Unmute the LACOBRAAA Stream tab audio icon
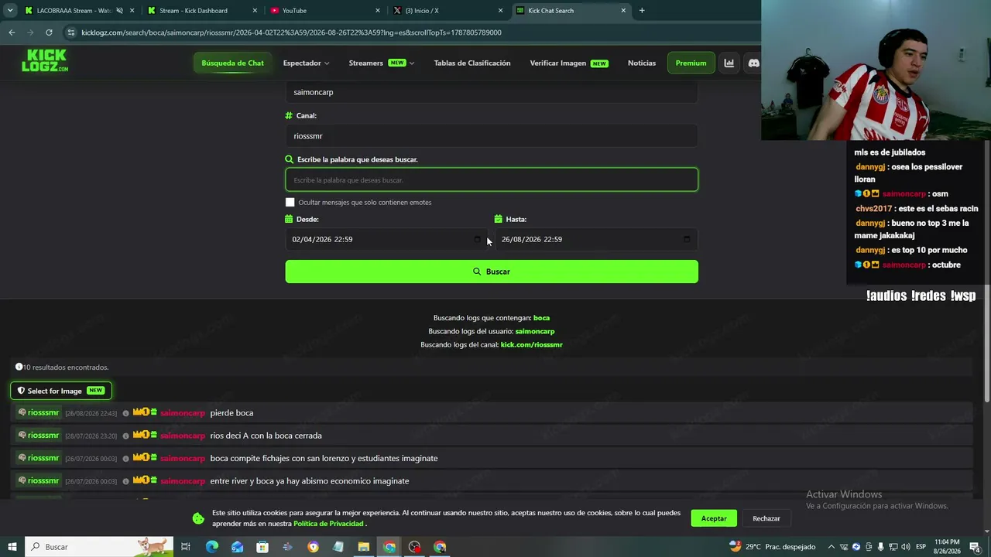Viewport: 991px width, 557px height. point(119,11)
